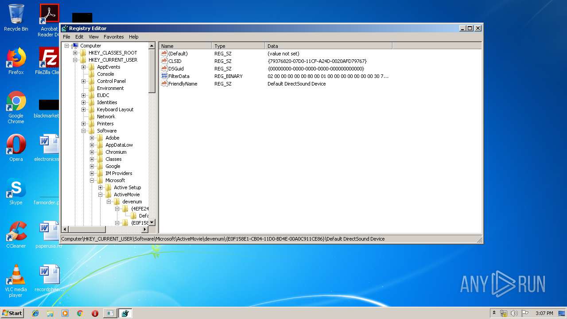The image size is (567, 319).
Task: Open Windows Explorer from taskbar
Action: 50,313
